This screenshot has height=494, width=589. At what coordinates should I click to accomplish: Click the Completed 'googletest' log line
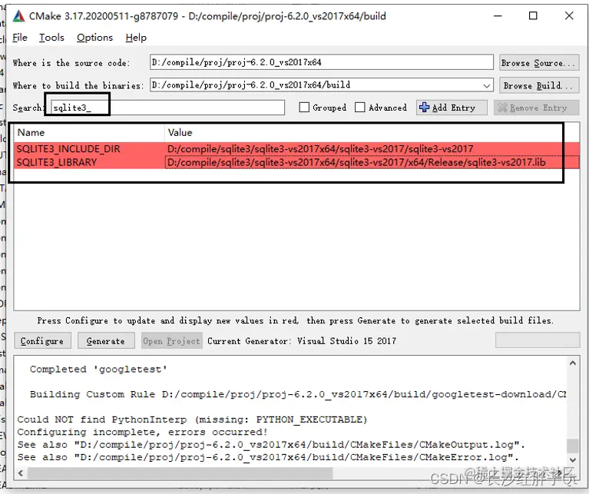coord(98,370)
